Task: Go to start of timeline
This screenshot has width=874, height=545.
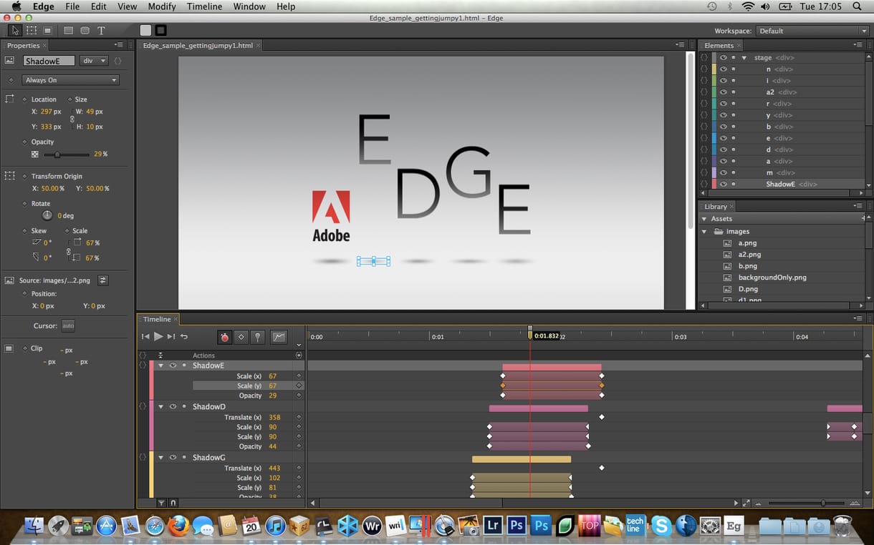Action: click(145, 336)
